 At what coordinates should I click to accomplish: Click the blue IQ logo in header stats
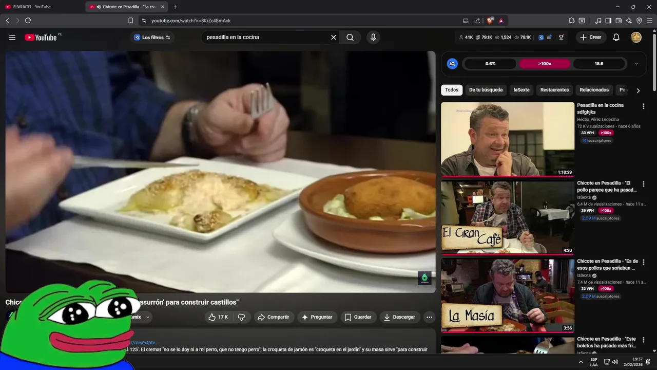[x=542, y=38]
